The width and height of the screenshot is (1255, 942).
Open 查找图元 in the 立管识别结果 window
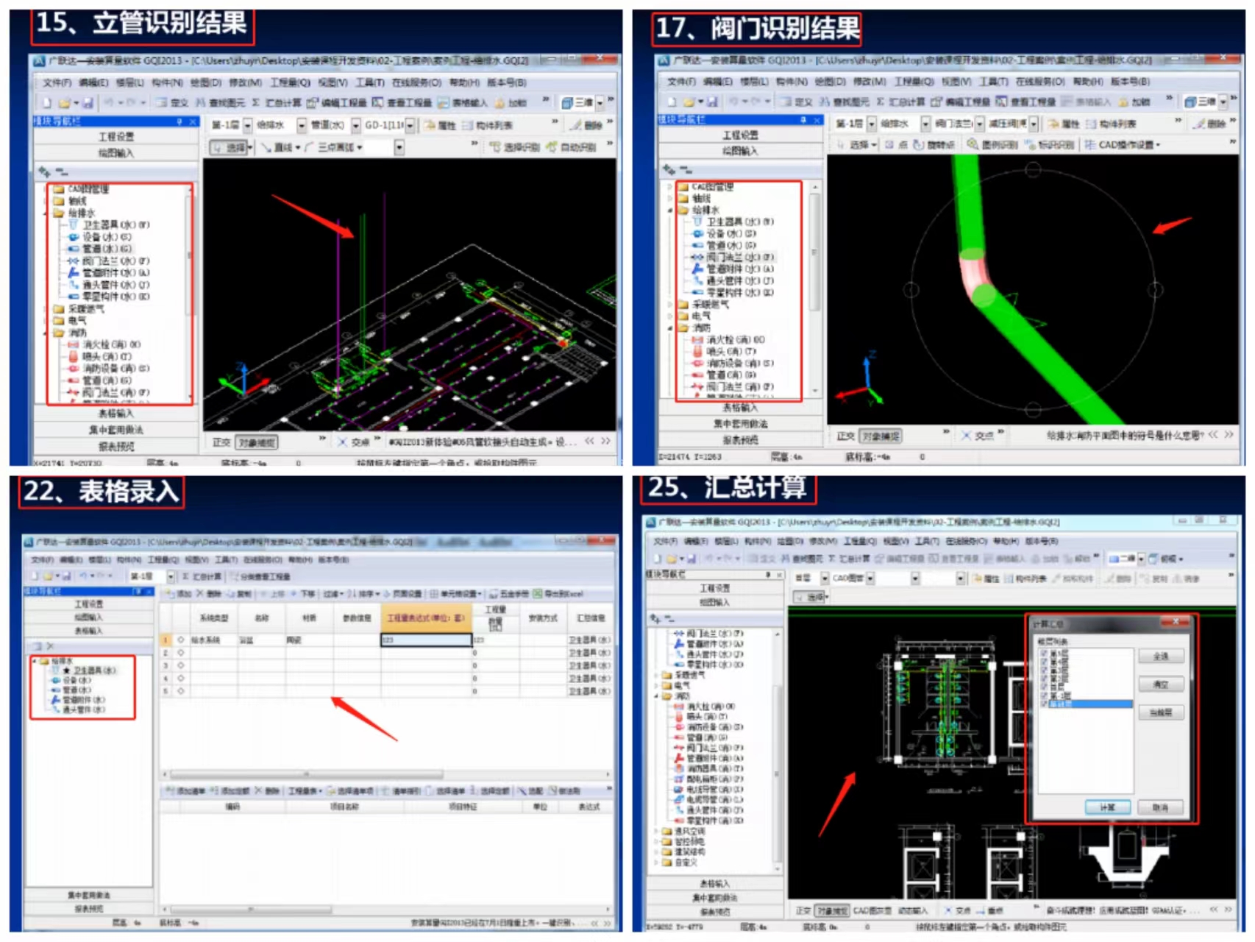pos(221,103)
